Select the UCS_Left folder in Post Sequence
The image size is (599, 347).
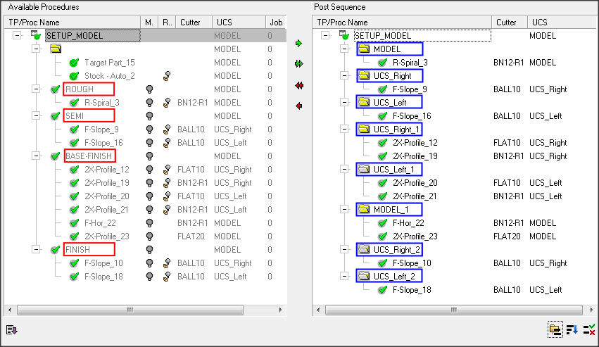tap(390, 103)
